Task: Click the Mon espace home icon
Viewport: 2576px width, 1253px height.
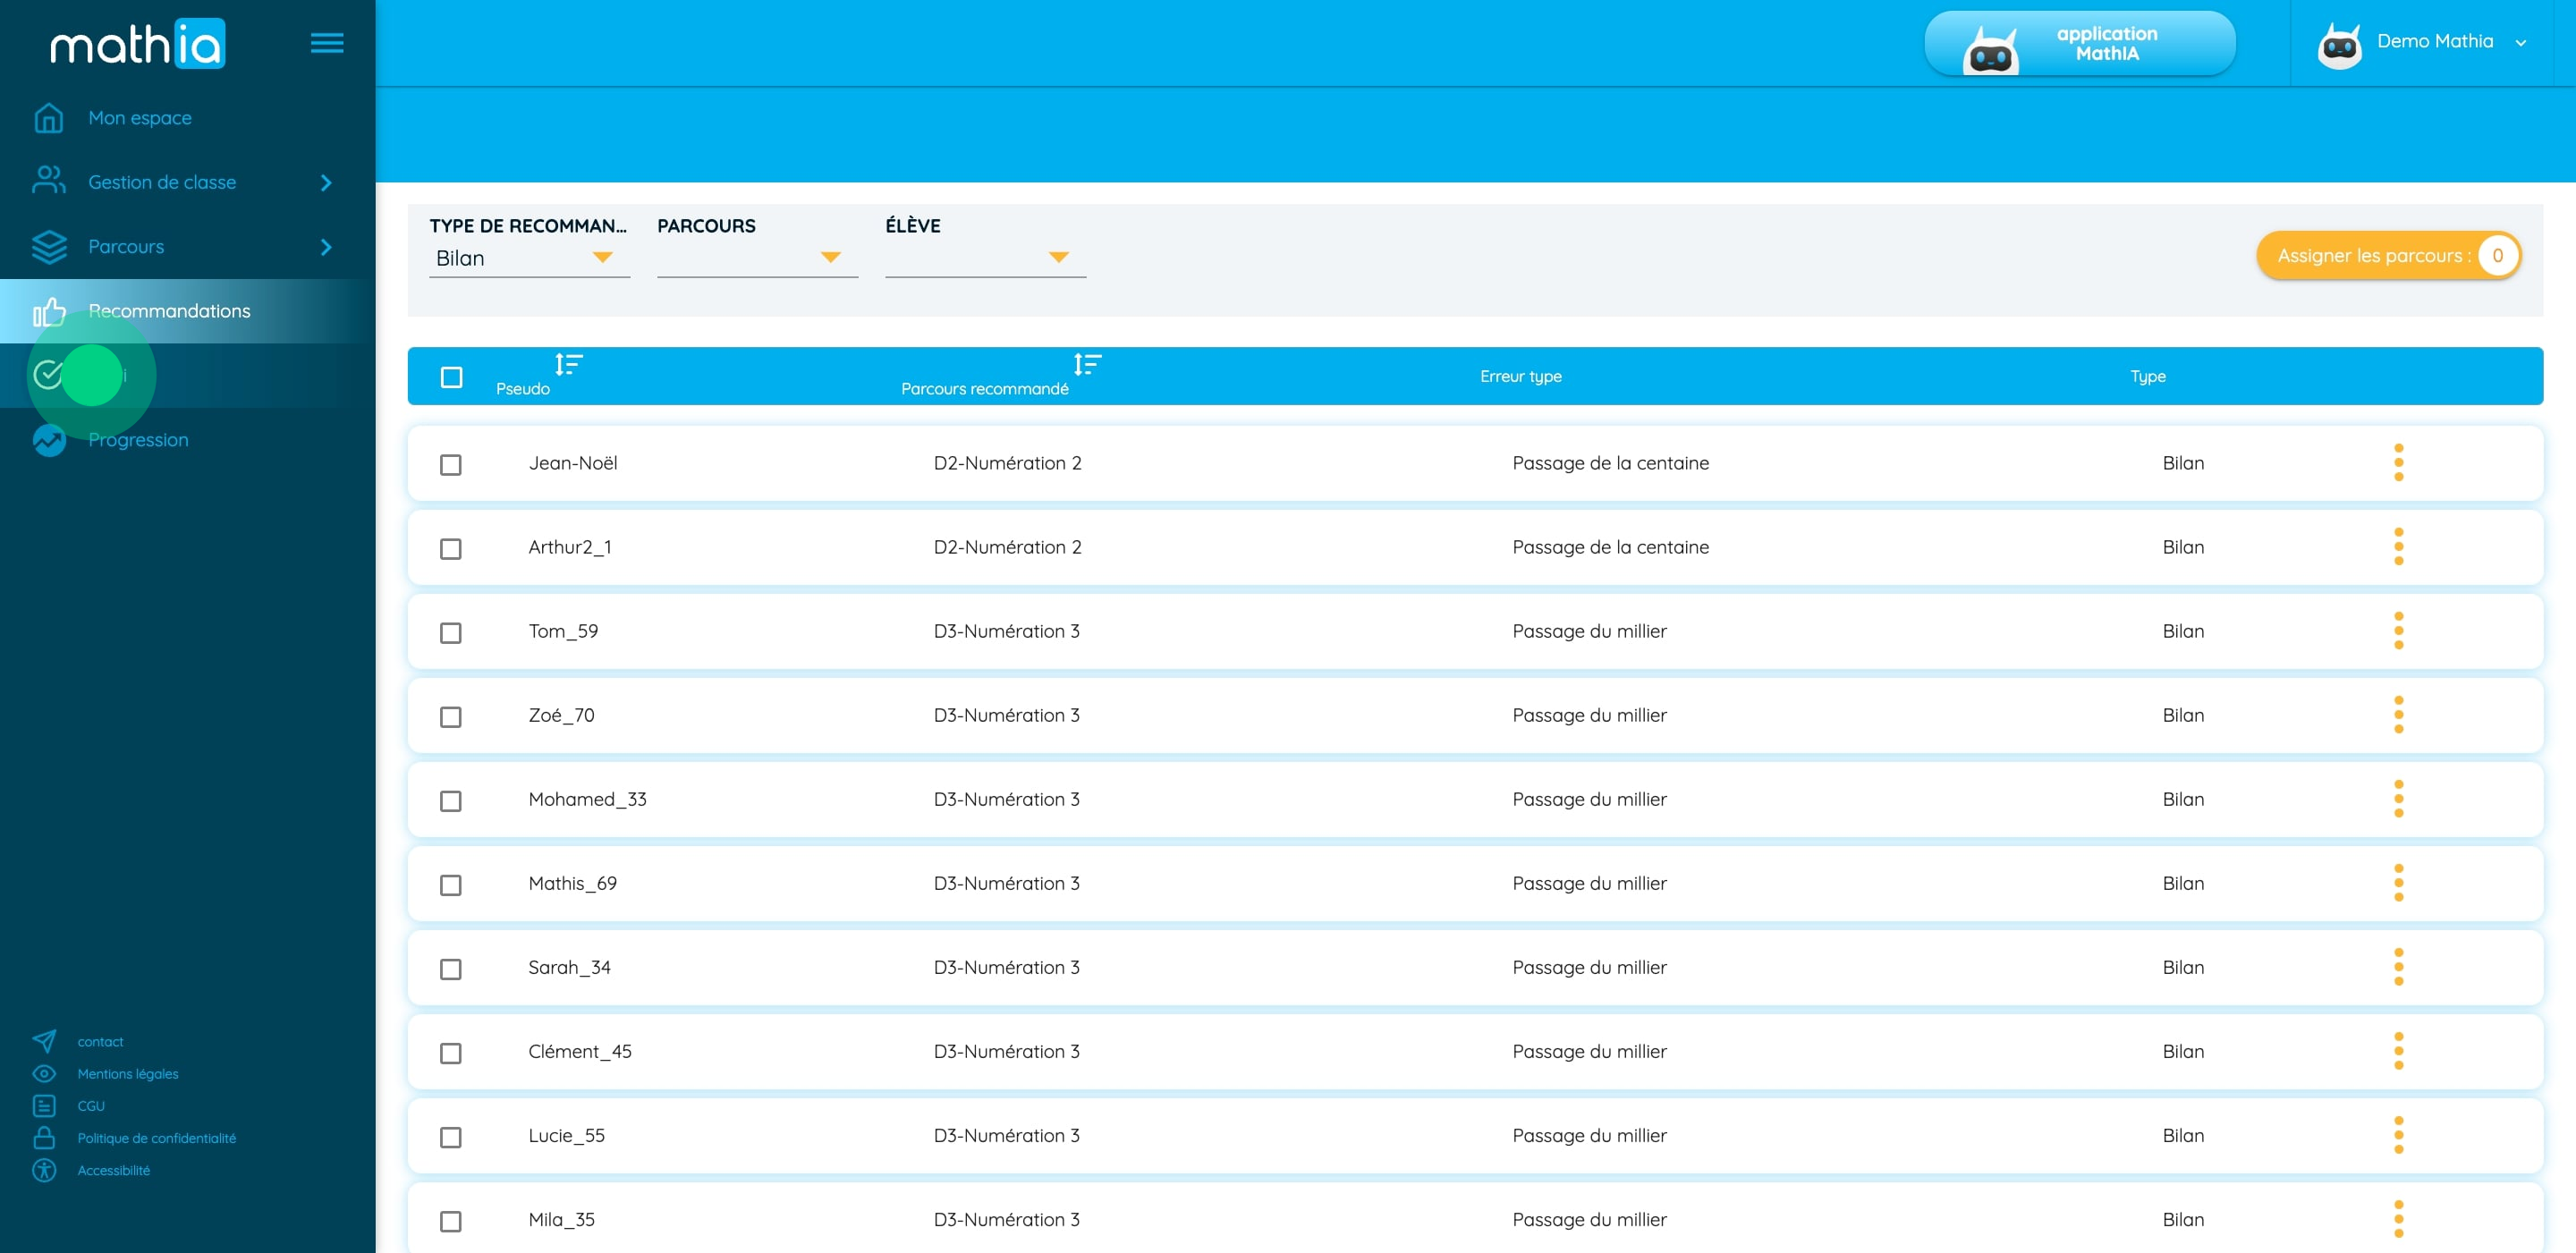Action: point(48,118)
